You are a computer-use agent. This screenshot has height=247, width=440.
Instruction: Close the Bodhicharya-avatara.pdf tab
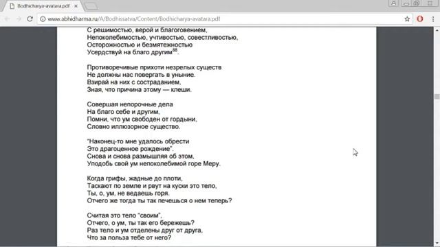(76, 5)
